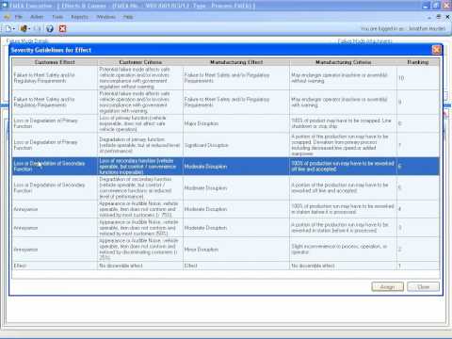The image size is (452, 339).
Task: Click 'Degradation of primary function' criteria cell
Action: tap(140, 145)
